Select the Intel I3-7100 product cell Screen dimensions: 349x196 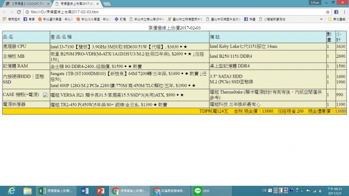(x=129, y=47)
